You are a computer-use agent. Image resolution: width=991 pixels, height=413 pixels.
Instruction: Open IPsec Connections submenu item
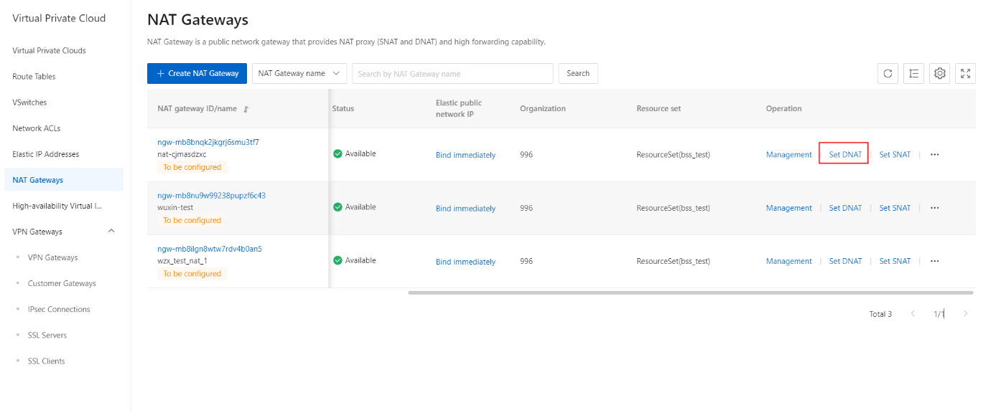tap(59, 310)
